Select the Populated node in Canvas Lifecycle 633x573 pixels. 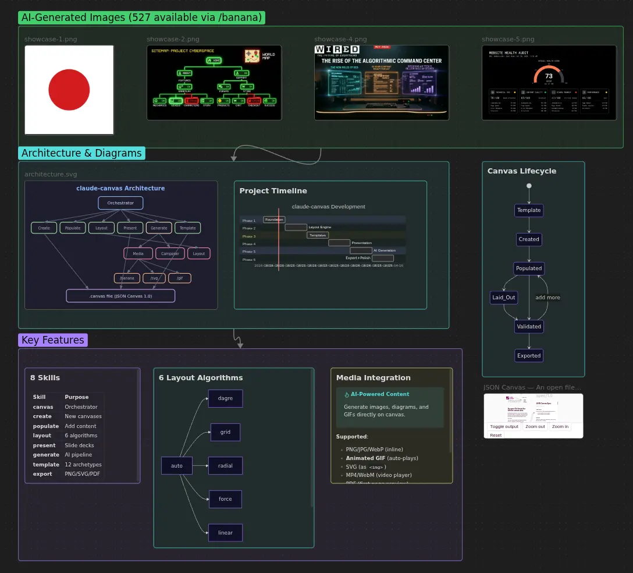point(528,268)
